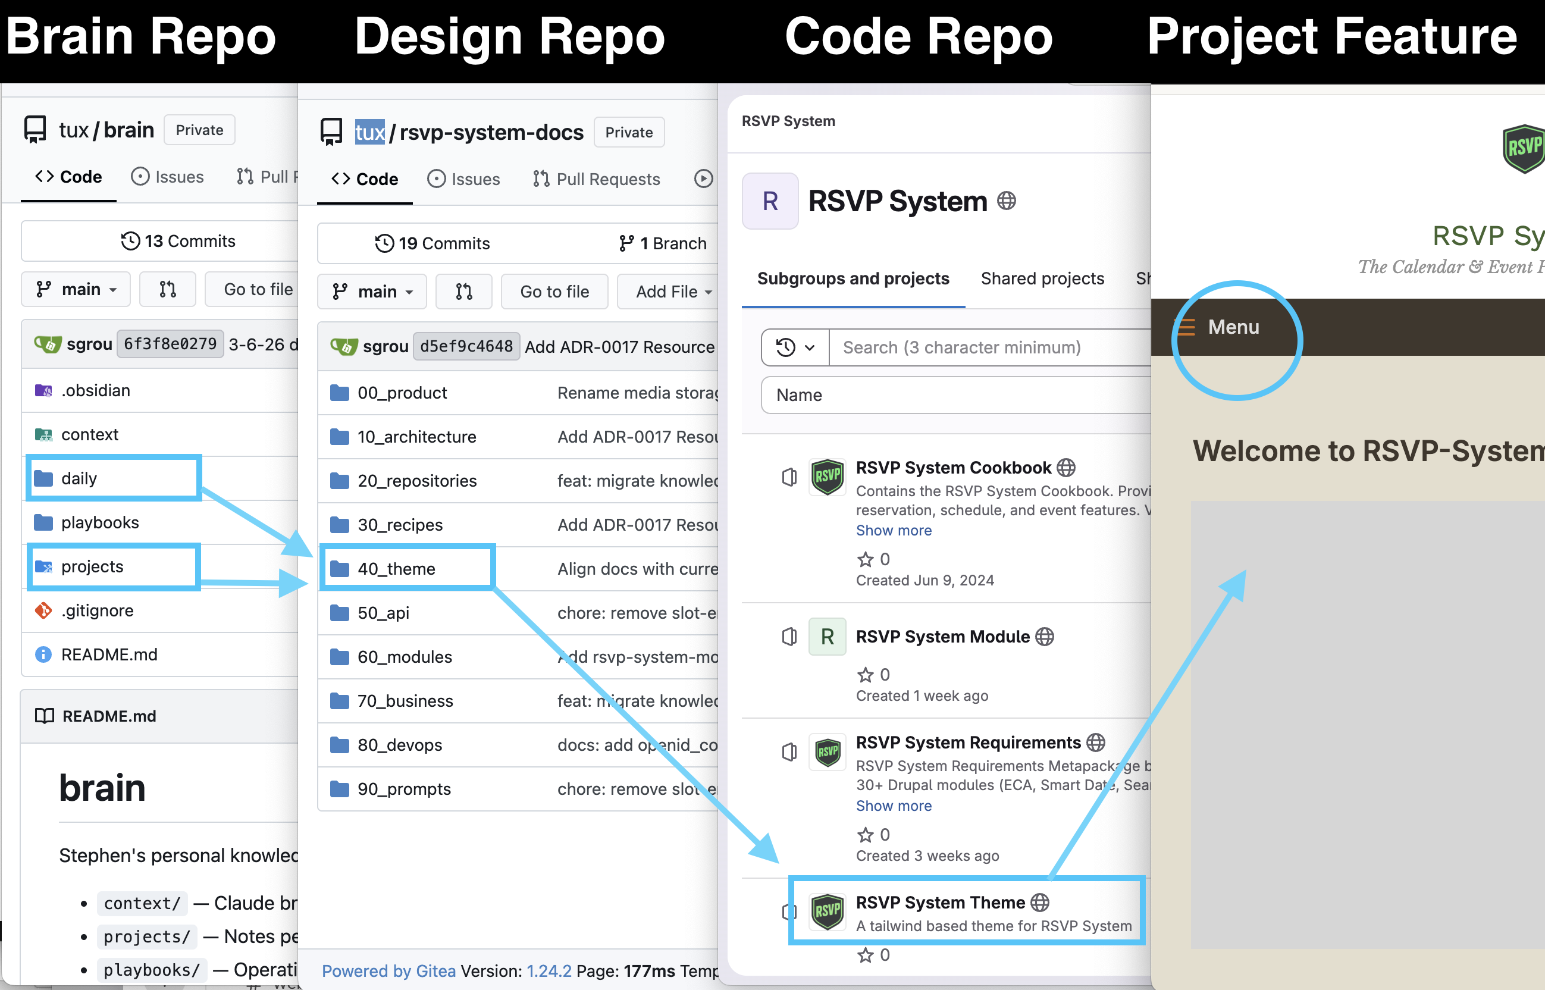Click the project icon left of RSVP System Module

click(x=789, y=637)
